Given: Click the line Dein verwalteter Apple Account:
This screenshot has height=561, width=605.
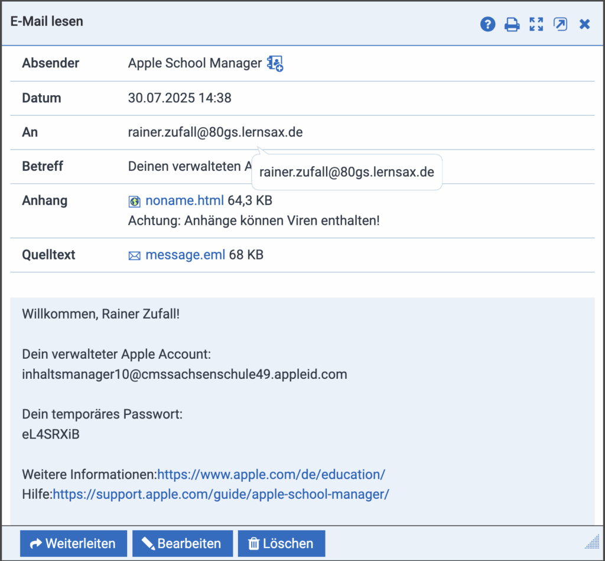Looking at the screenshot, I should pos(116,354).
